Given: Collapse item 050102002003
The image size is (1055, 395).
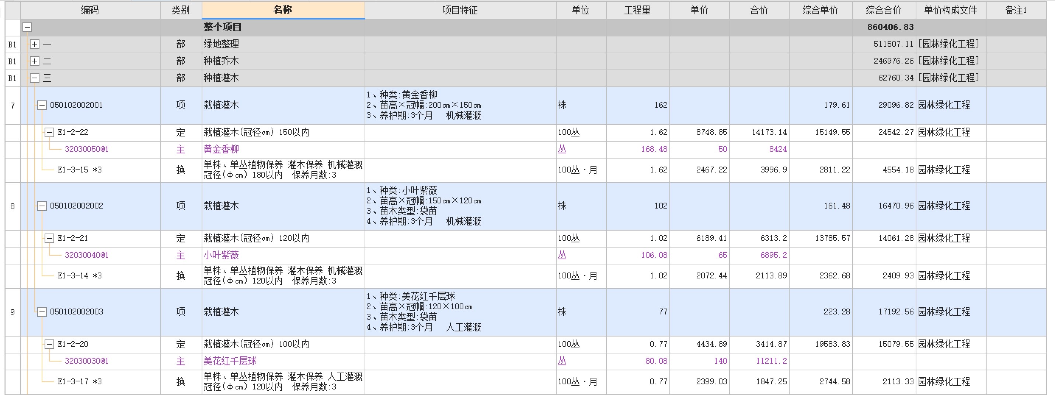Looking at the screenshot, I should (x=42, y=312).
